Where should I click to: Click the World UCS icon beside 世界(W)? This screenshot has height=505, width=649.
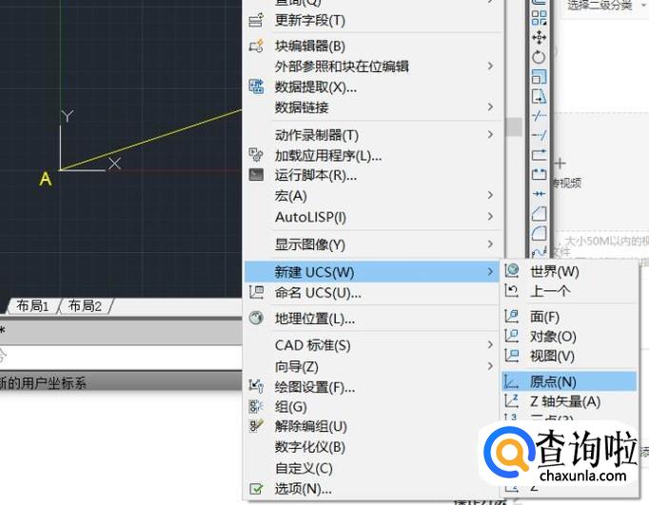tap(512, 270)
